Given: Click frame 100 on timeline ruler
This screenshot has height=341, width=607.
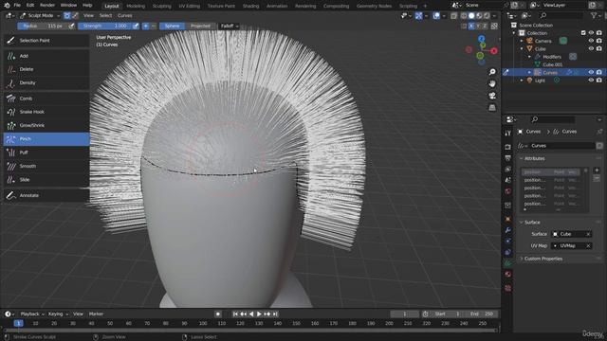Looking at the screenshot, I should tap(203, 323).
